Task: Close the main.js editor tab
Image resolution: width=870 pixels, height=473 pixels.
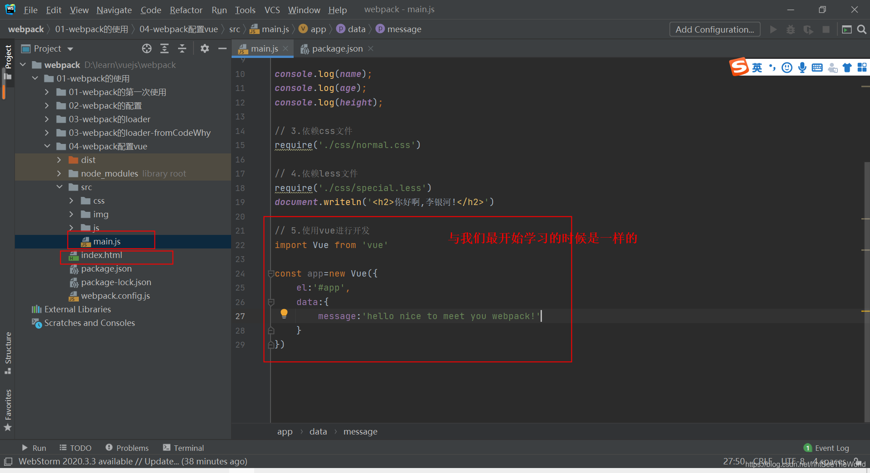Action: click(x=285, y=48)
